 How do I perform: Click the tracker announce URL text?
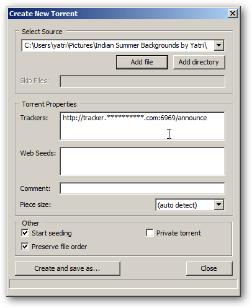coord(135,118)
